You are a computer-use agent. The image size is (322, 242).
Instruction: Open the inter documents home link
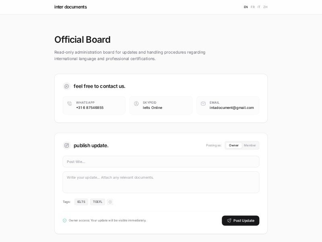pos(70,7)
